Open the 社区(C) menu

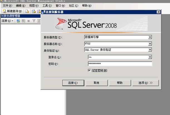[x=73, y=6]
